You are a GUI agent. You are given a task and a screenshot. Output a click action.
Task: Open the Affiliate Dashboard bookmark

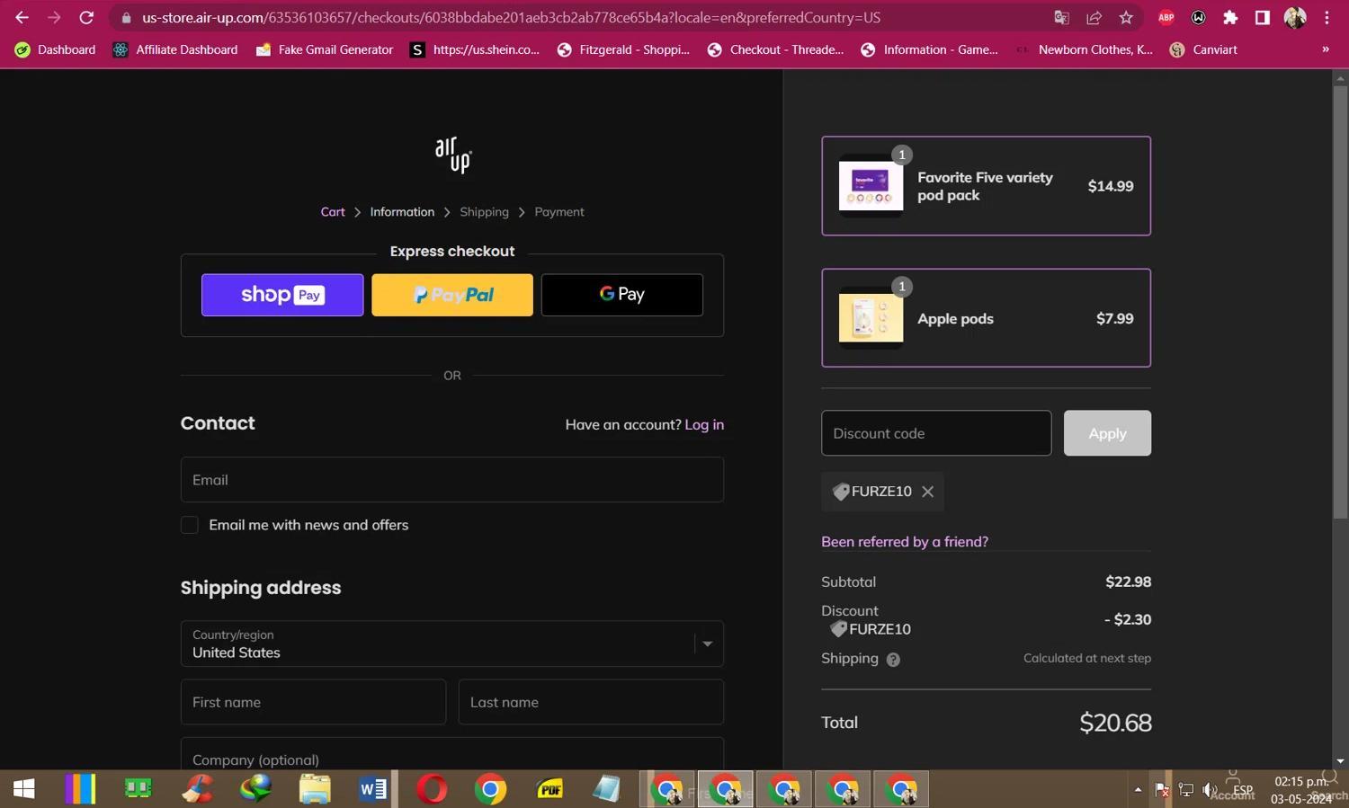[175, 49]
